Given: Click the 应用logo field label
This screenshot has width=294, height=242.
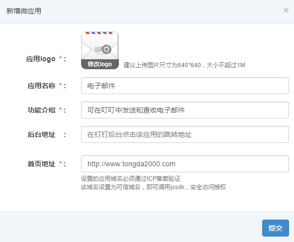Looking at the screenshot, I should [x=41, y=59].
